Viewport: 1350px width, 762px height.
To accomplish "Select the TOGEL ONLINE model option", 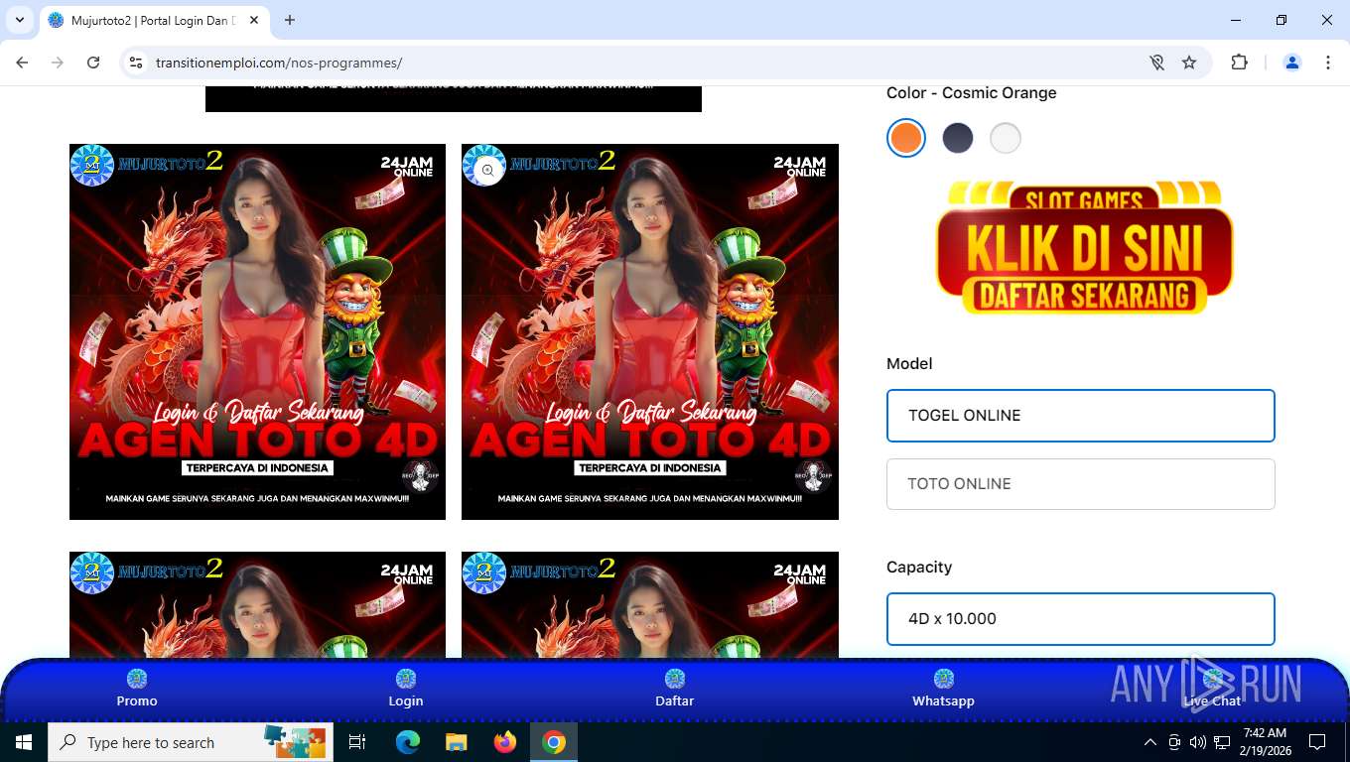I will [x=1080, y=416].
